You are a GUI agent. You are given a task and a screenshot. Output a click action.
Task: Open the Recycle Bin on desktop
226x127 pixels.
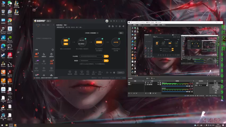click(3, 12)
